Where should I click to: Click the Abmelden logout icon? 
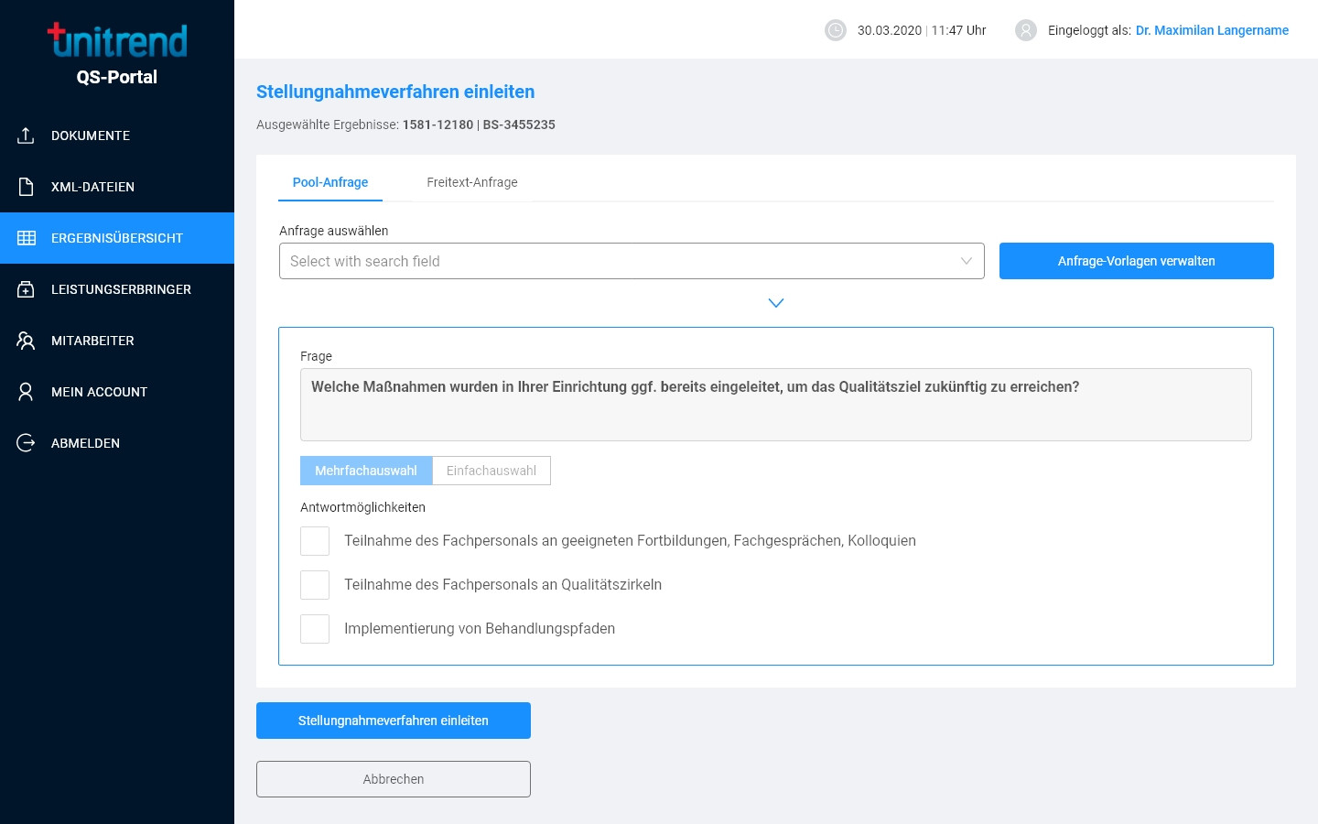(x=26, y=443)
